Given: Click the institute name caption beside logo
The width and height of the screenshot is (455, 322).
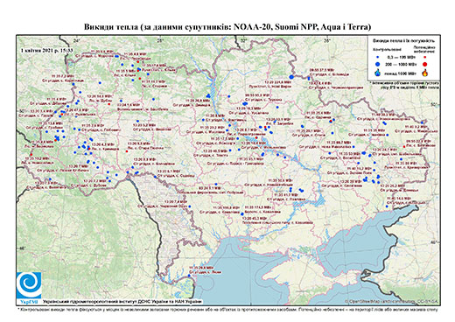Looking at the screenshot, I should (x=122, y=301).
